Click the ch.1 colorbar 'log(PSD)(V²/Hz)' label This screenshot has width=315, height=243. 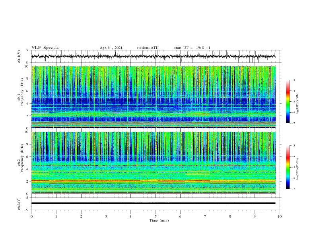(297, 104)
